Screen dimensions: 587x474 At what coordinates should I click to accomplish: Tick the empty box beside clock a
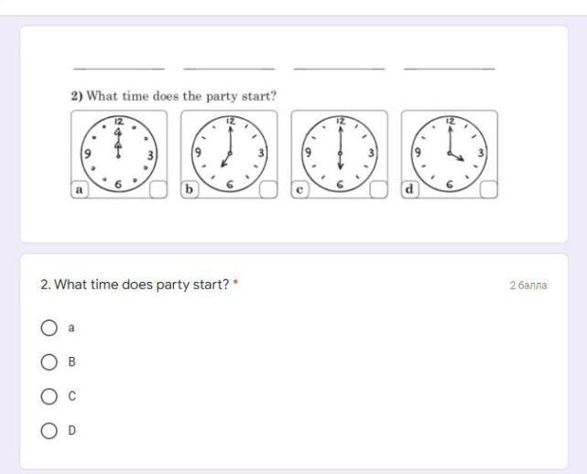coord(158,189)
